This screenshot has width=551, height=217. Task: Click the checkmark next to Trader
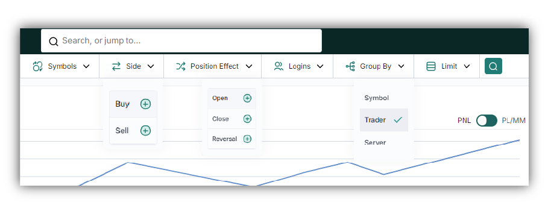[398, 120]
